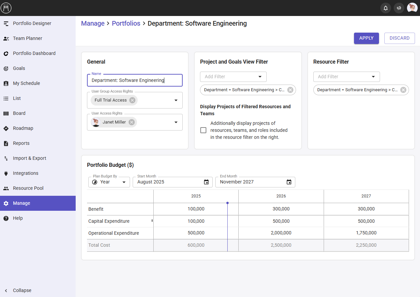Click the DISCARD button
The height and width of the screenshot is (297, 420).
click(399, 38)
